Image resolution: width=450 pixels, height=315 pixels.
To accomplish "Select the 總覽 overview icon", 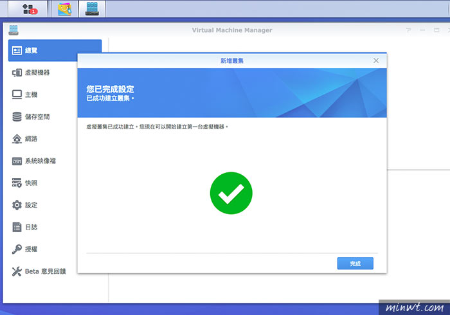I will [17, 51].
